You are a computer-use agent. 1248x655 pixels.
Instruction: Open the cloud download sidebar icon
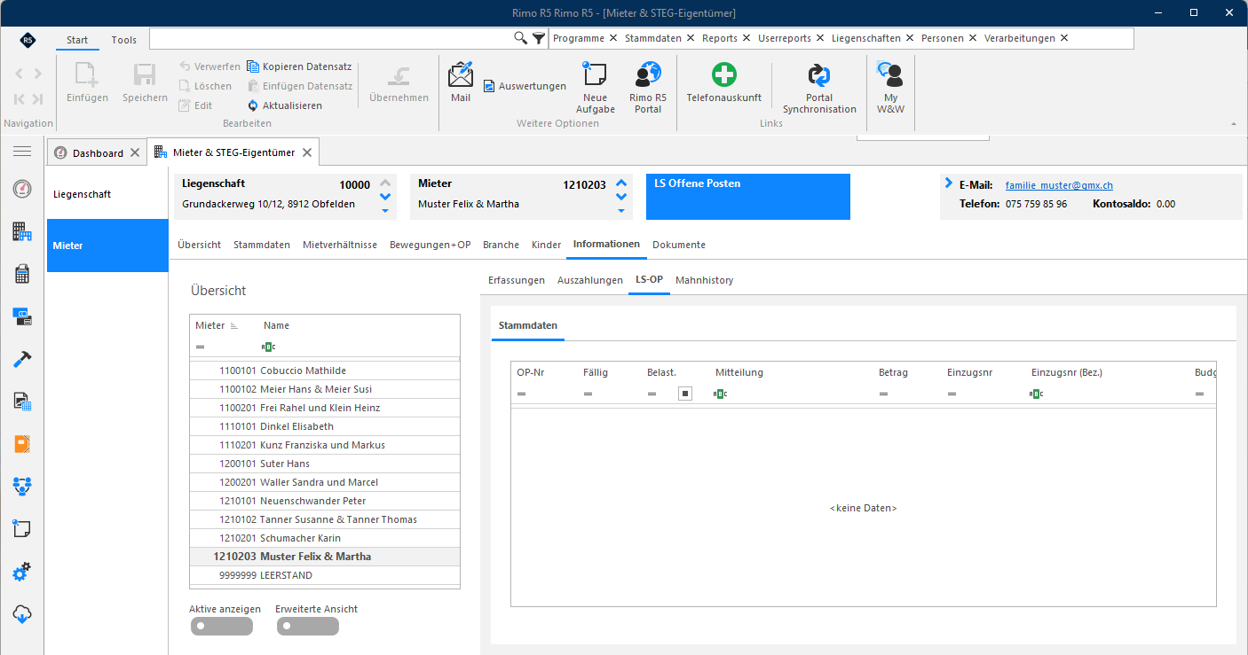22,613
